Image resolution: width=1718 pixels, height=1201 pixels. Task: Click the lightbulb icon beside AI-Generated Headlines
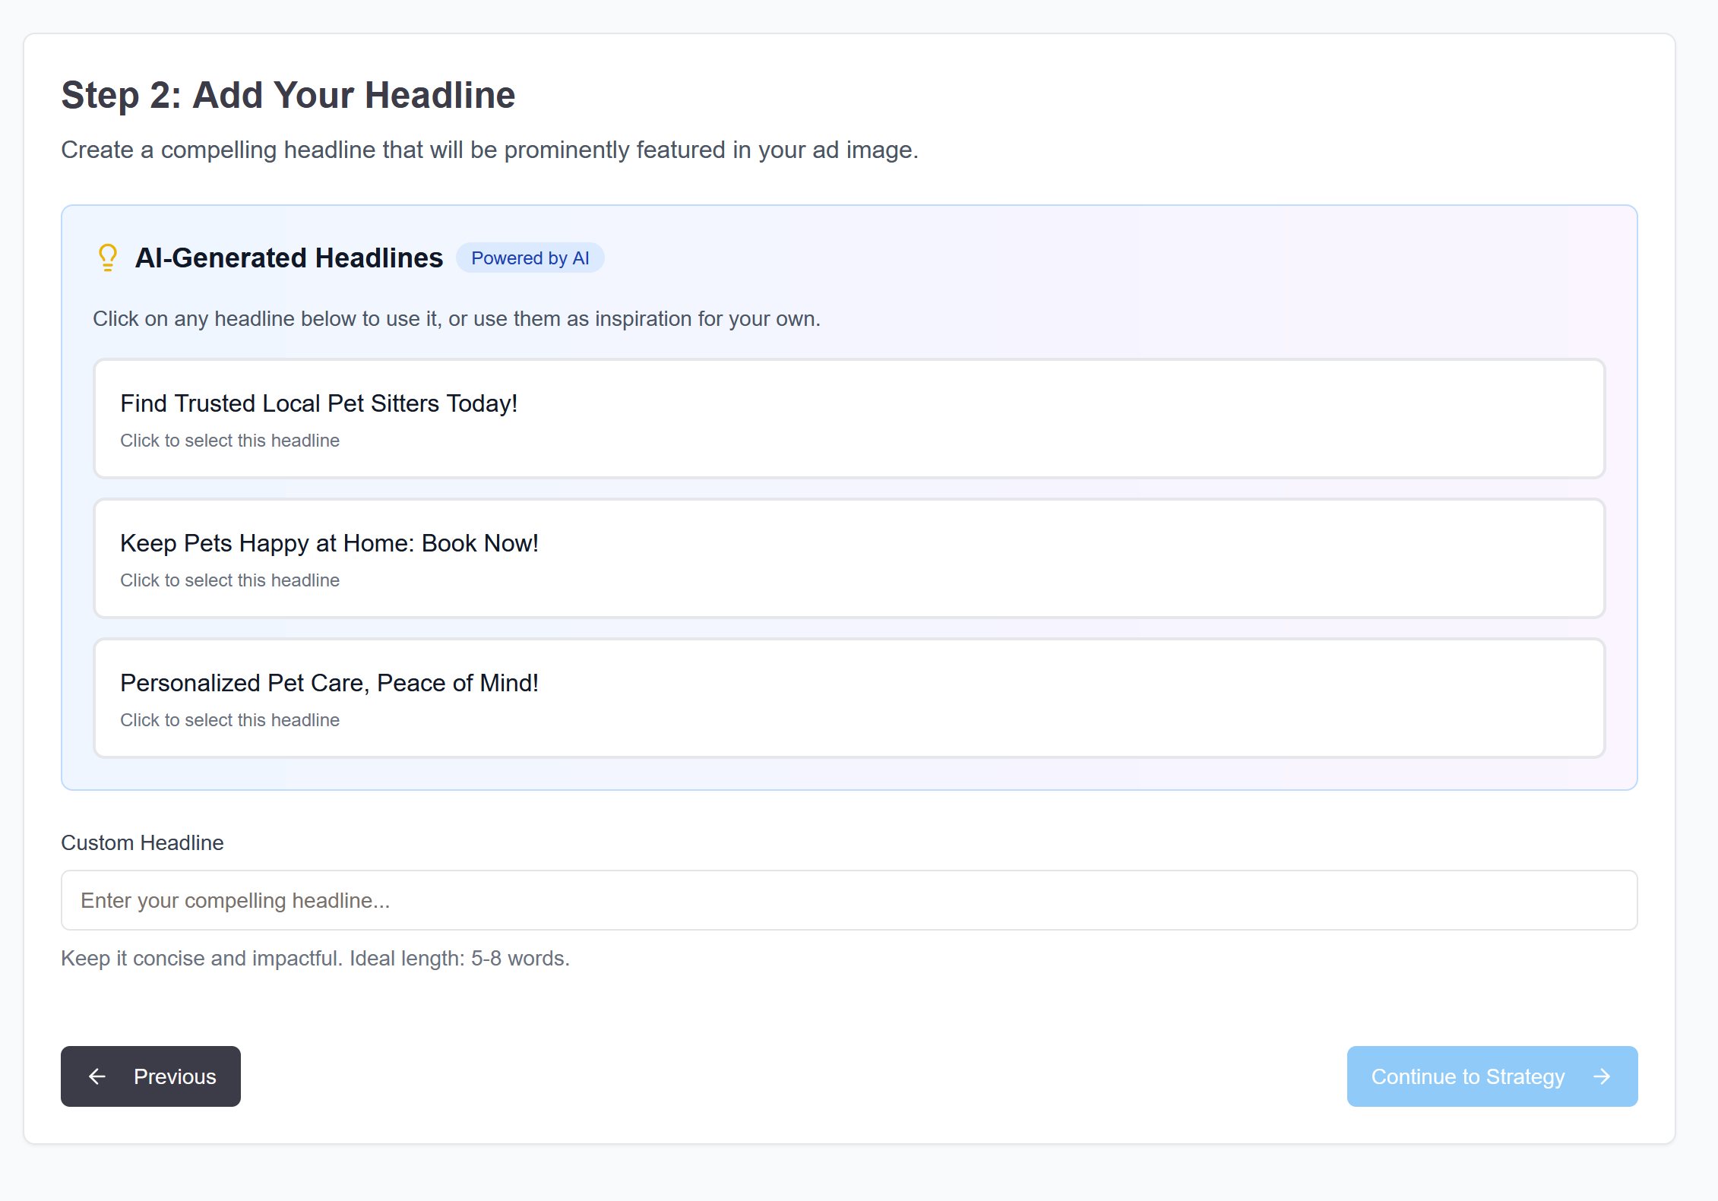coord(108,258)
